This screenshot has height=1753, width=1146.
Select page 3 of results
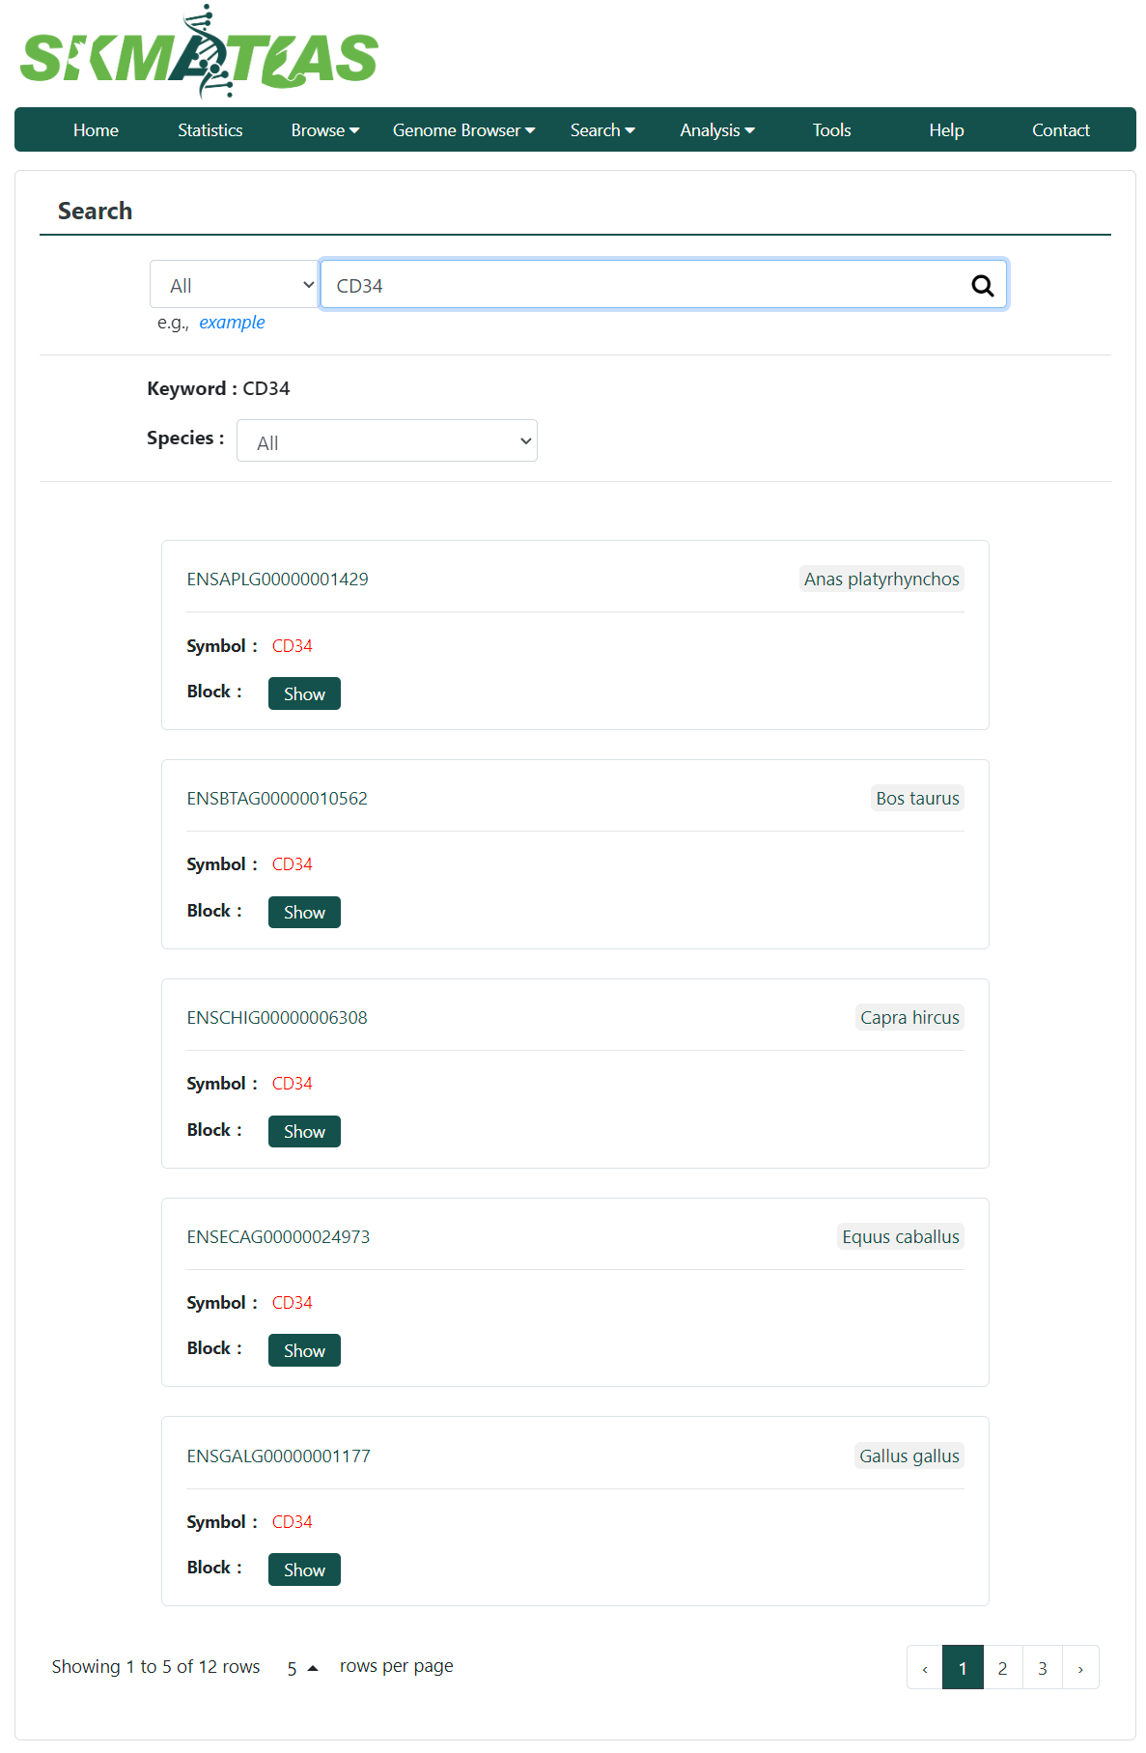pyautogui.click(x=1043, y=1668)
